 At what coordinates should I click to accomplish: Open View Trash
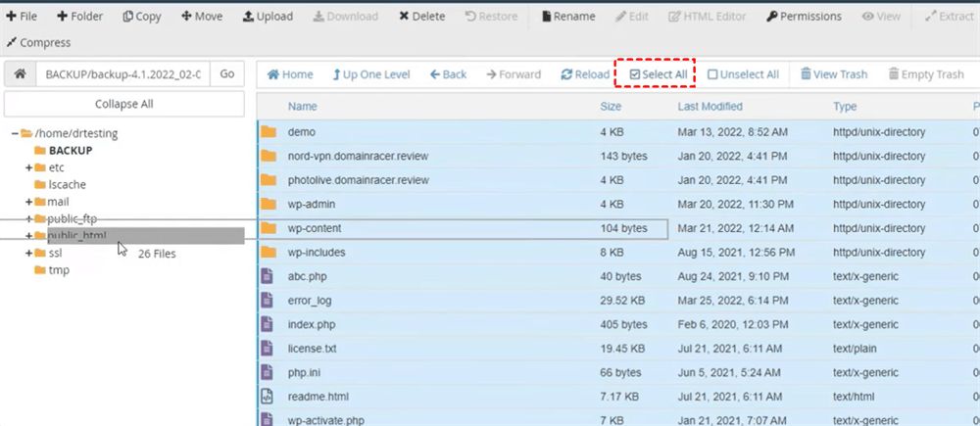pyautogui.click(x=834, y=74)
